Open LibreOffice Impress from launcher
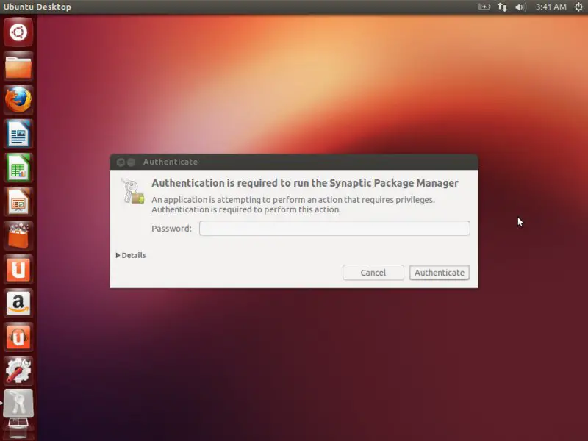 tap(18, 201)
